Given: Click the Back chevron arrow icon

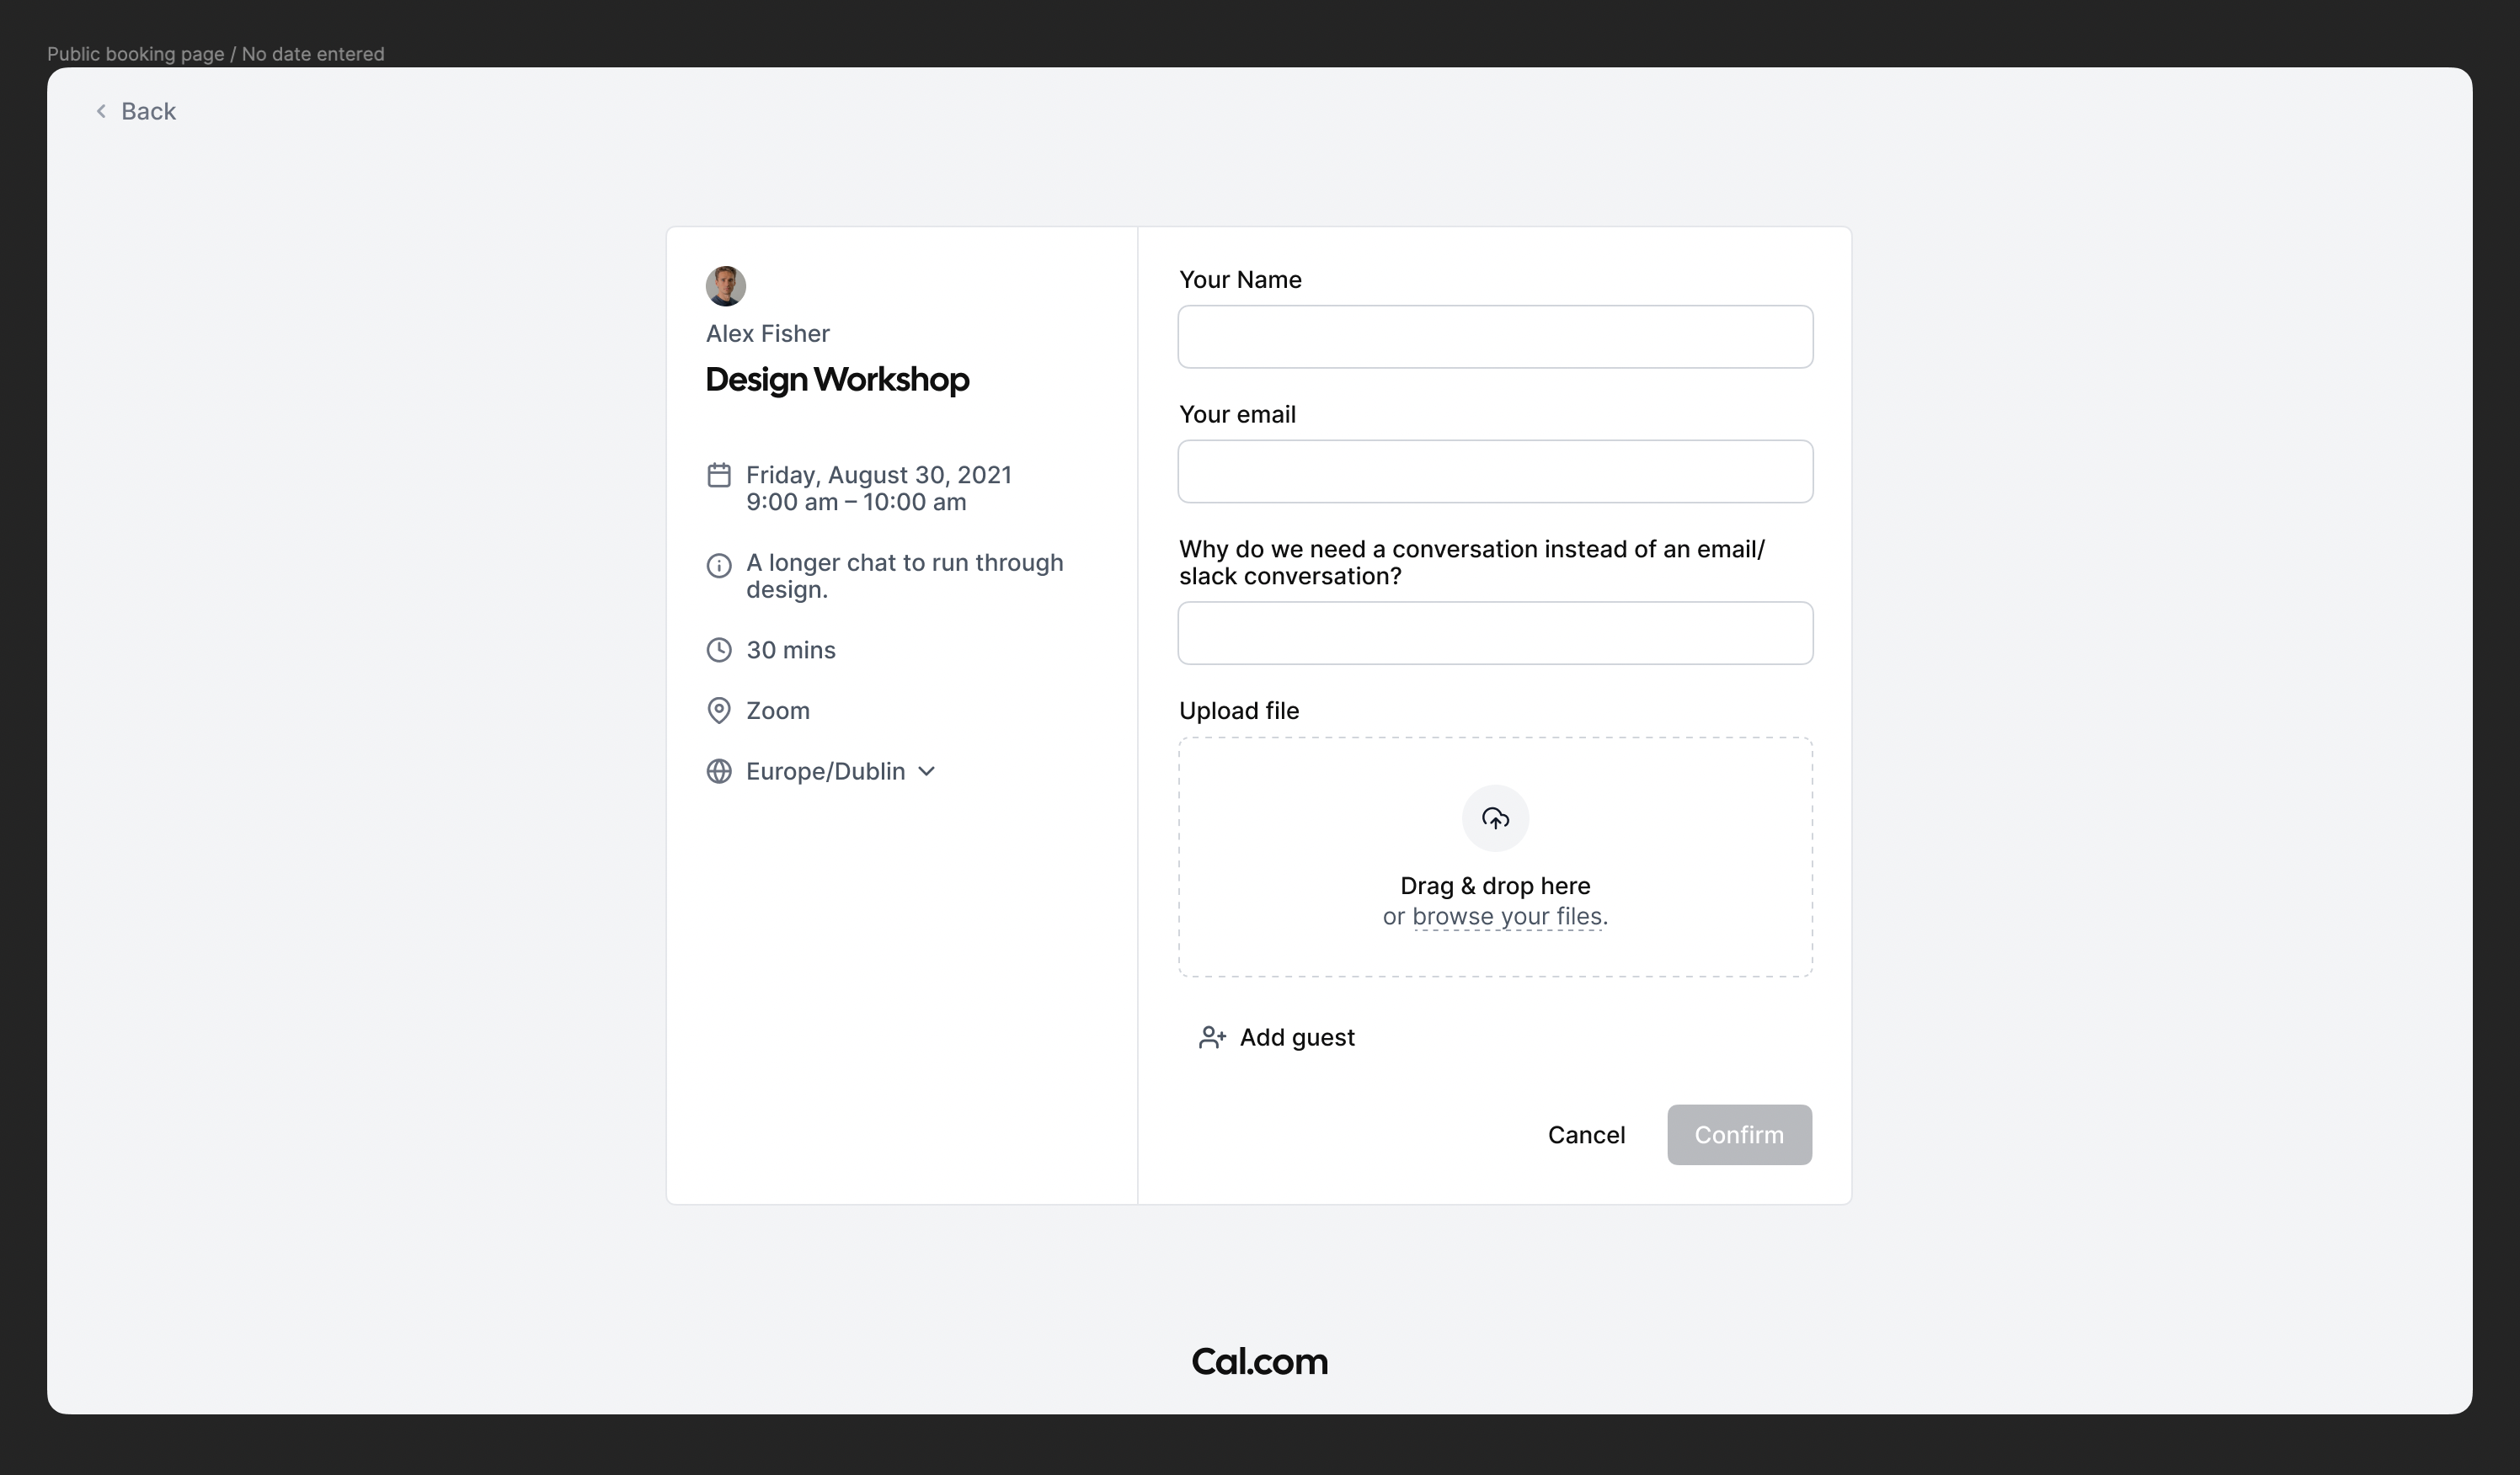Looking at the screenshot, I should (101, 111).
